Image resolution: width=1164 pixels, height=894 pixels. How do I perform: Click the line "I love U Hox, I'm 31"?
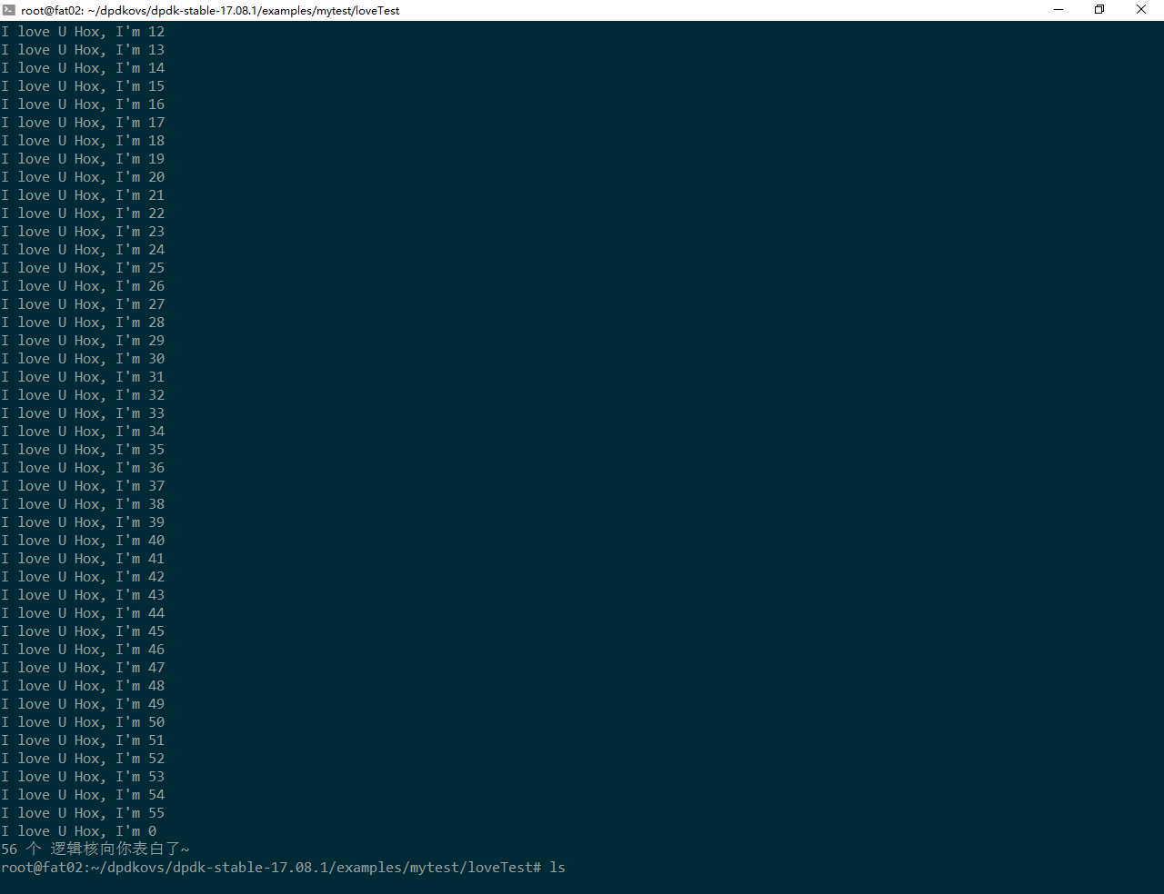83,377
